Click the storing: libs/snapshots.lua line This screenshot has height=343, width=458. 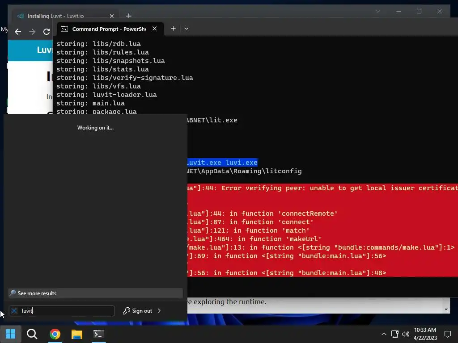pyautogui.click(x=110, y=61)
